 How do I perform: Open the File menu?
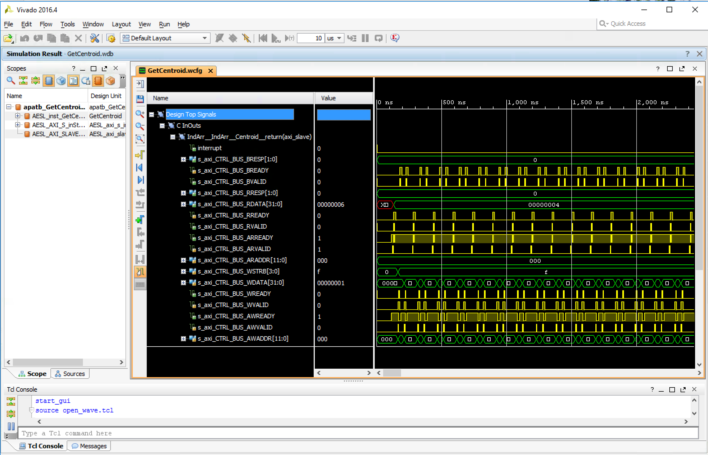coord(8,24)
